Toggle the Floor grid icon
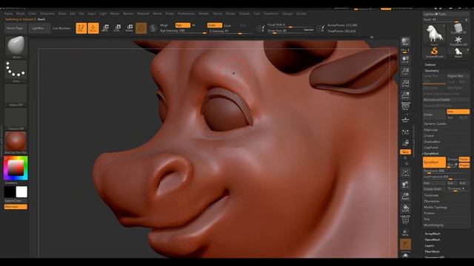Viewport: 474px width, 266px height. pos(405,120)
